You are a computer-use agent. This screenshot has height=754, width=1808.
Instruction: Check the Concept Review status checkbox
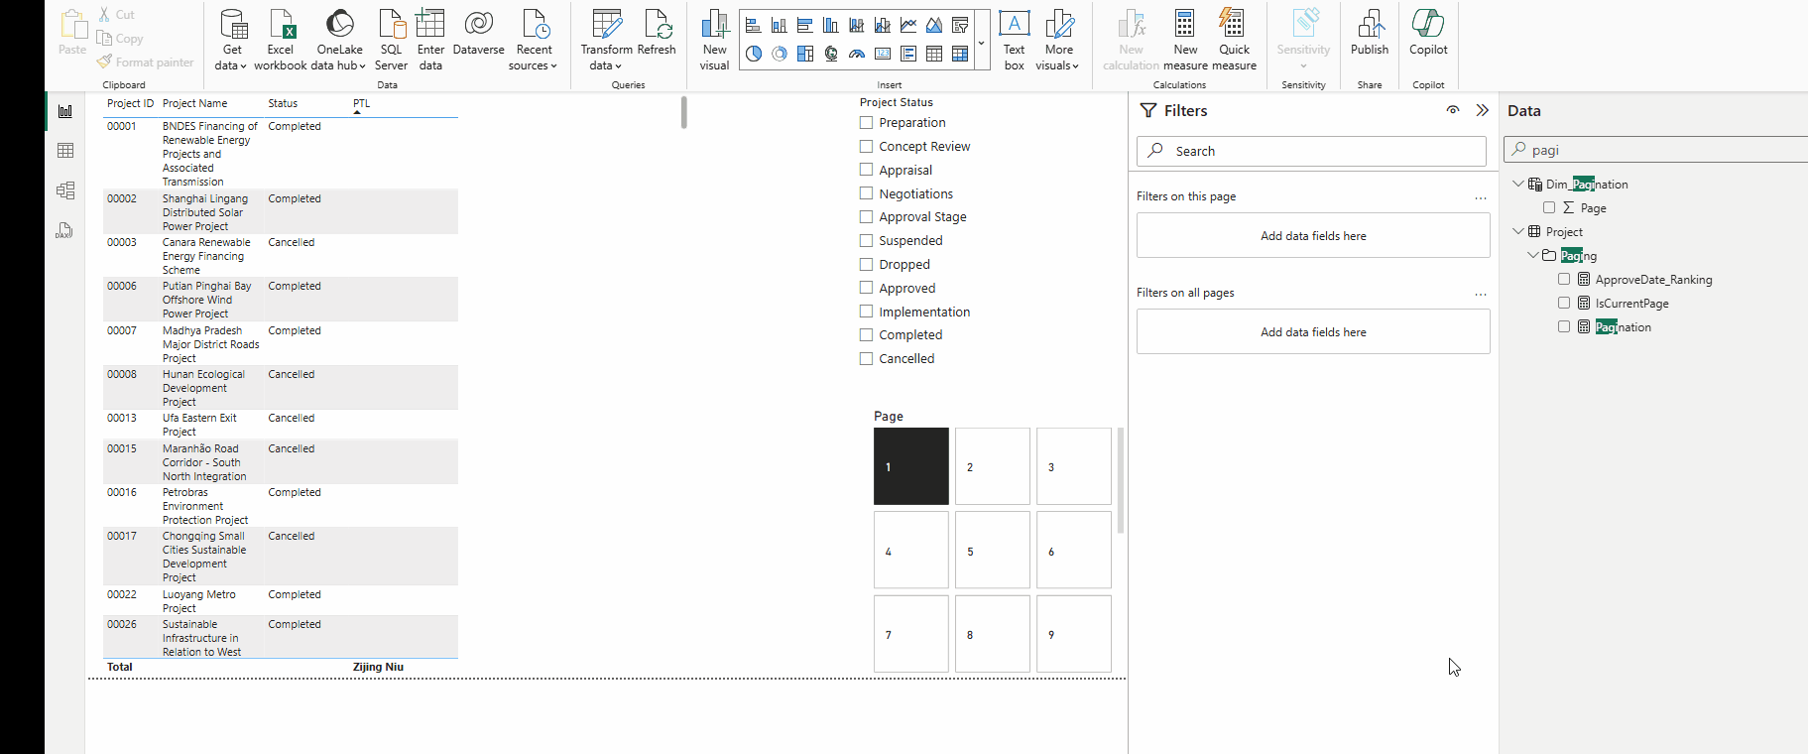[x=866, y=146]
